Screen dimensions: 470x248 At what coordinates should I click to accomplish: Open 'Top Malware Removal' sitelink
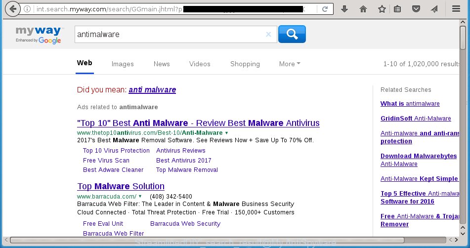click(x=187, y=170)
